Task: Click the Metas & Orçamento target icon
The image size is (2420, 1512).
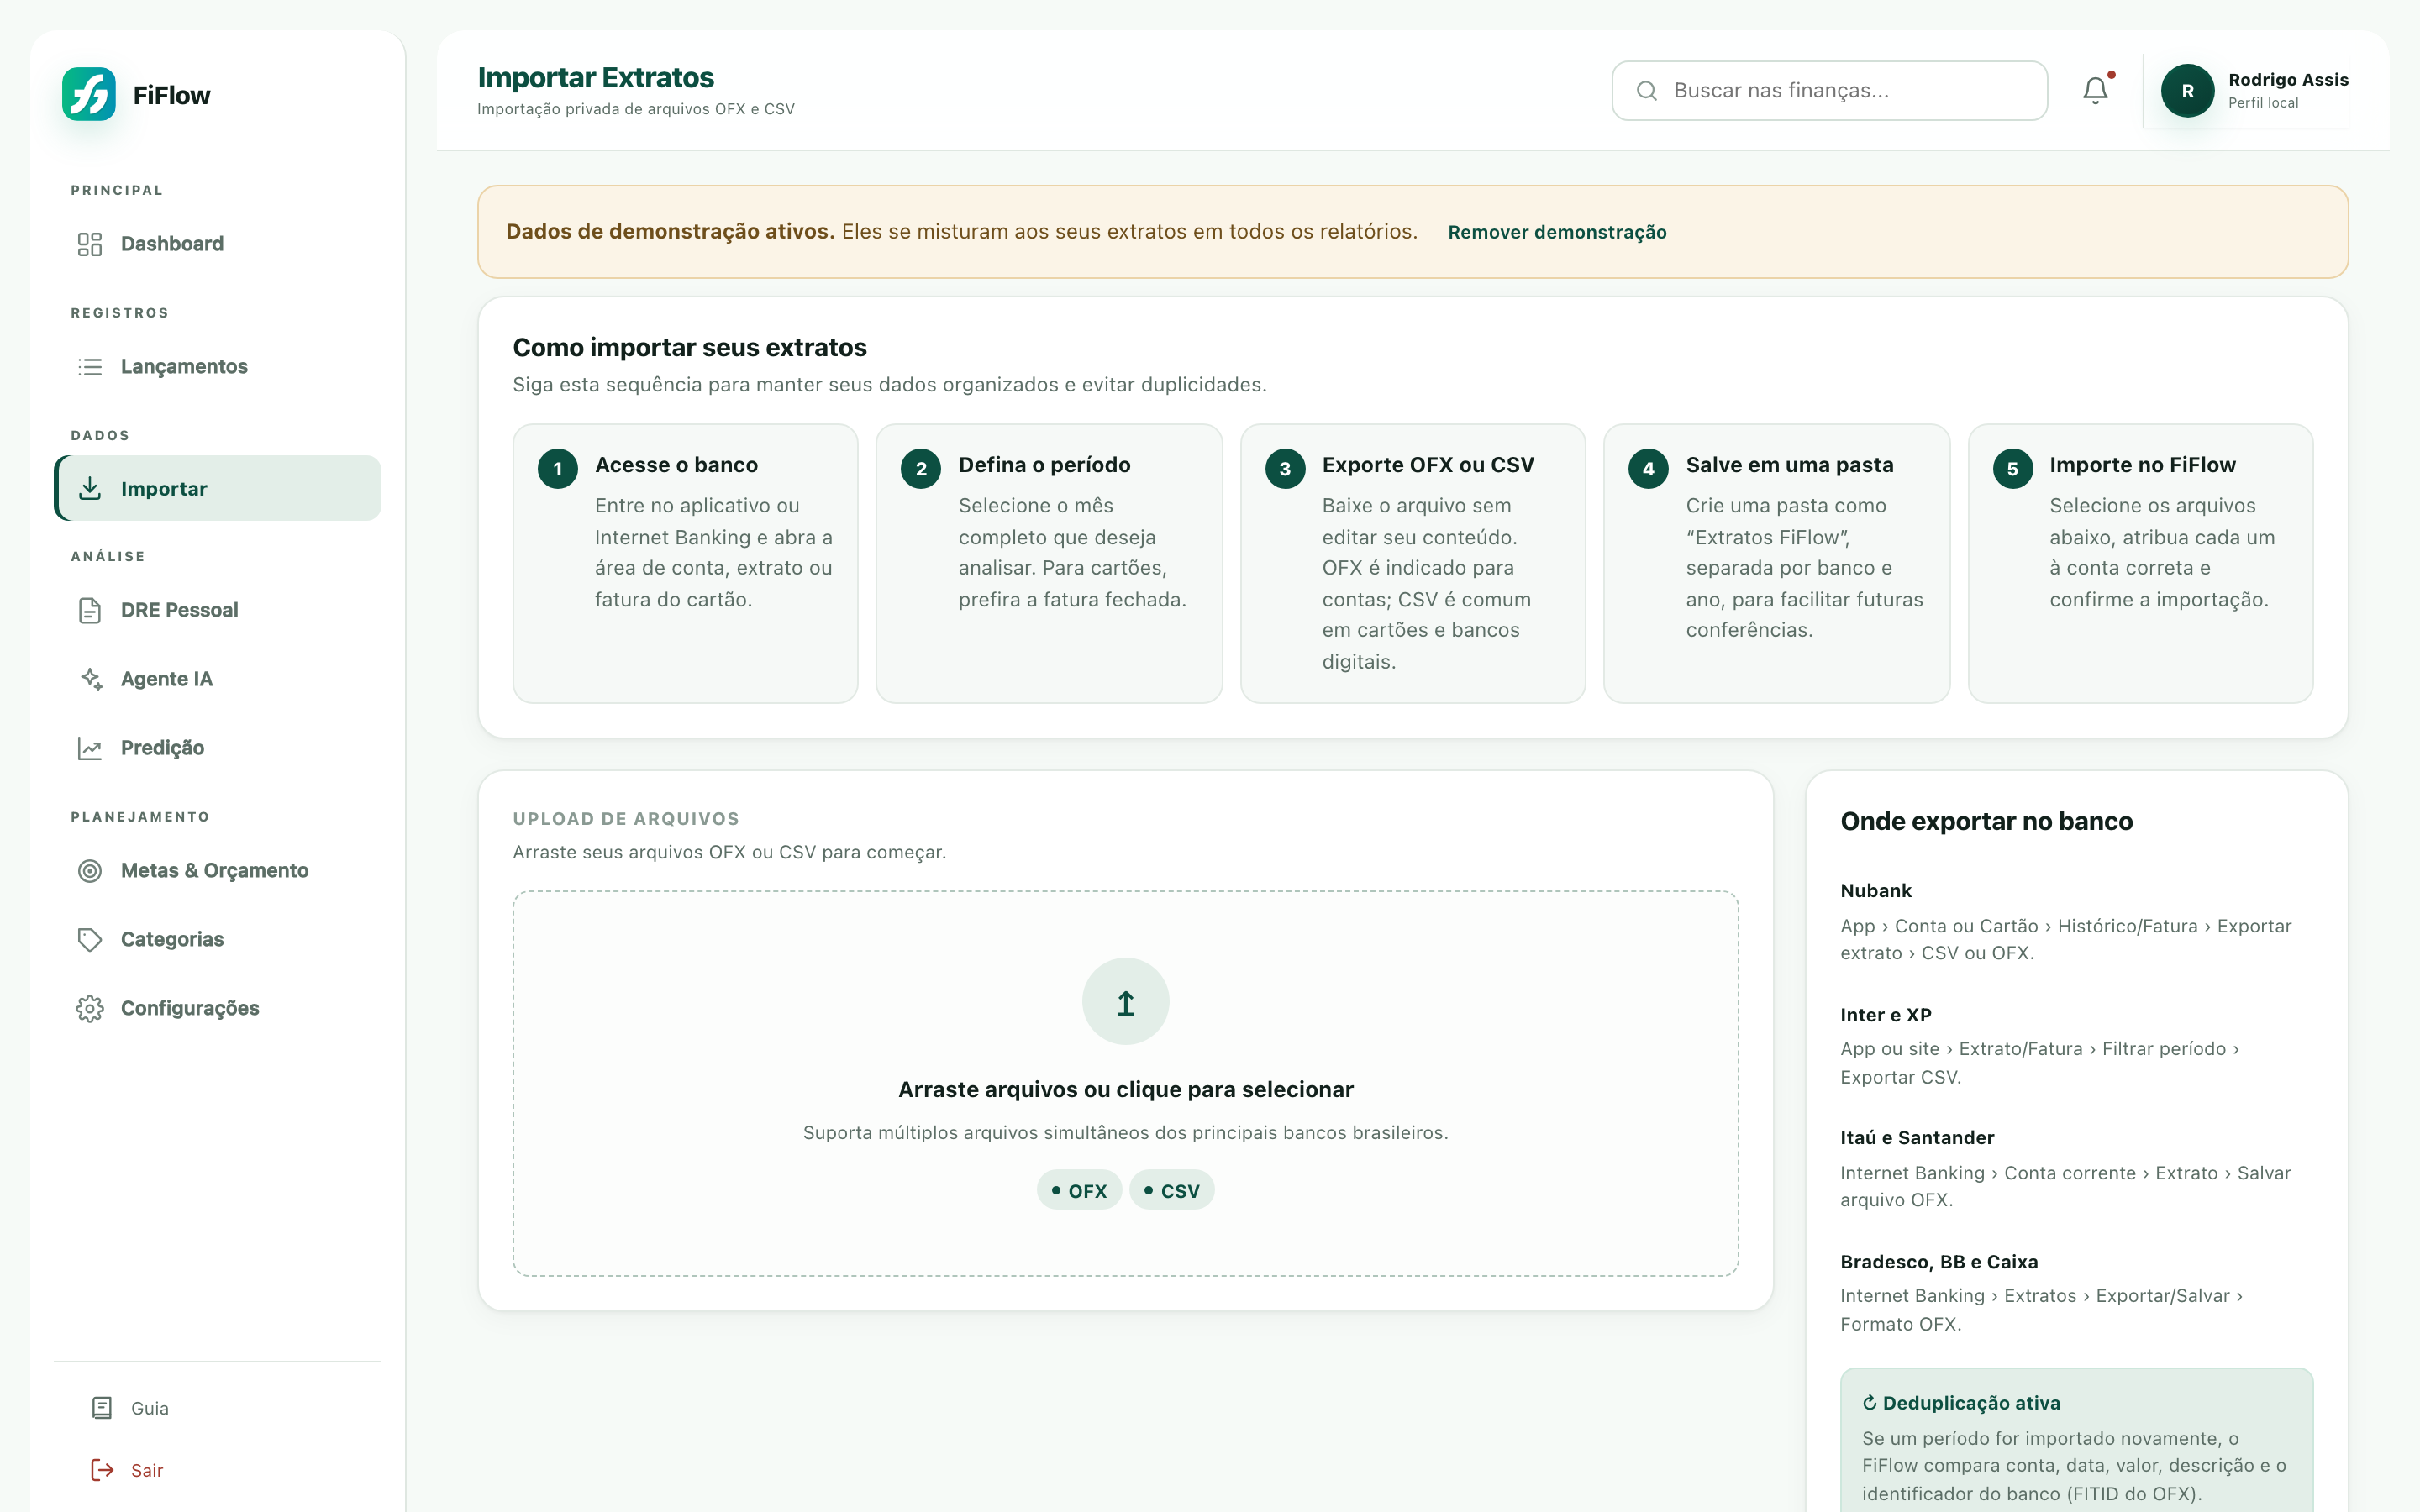Action: click(90, 871)
